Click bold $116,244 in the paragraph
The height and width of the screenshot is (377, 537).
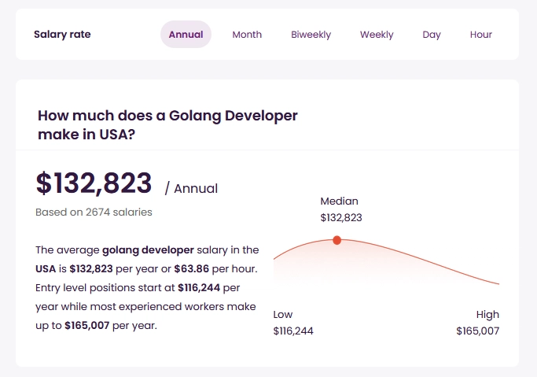tap(199, 287)
